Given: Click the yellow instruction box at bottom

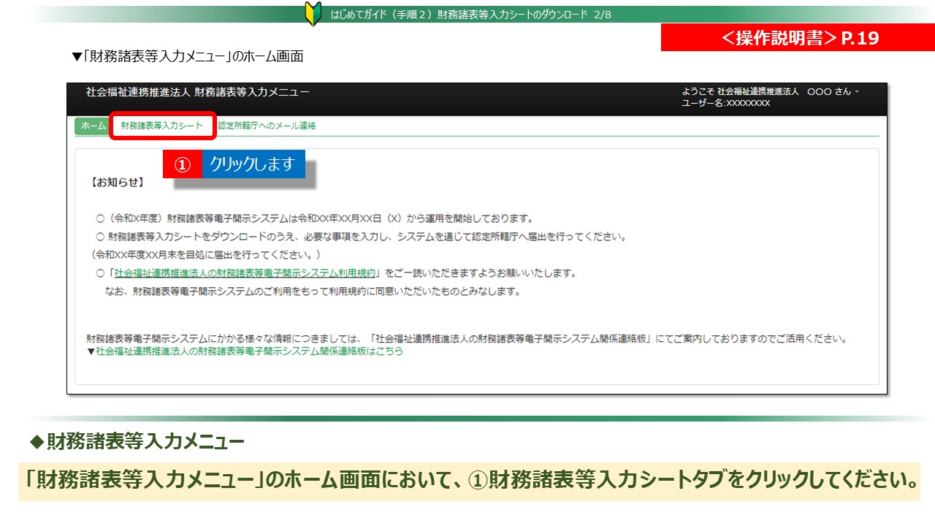Looking at the screenshot, I should point(468,481).
